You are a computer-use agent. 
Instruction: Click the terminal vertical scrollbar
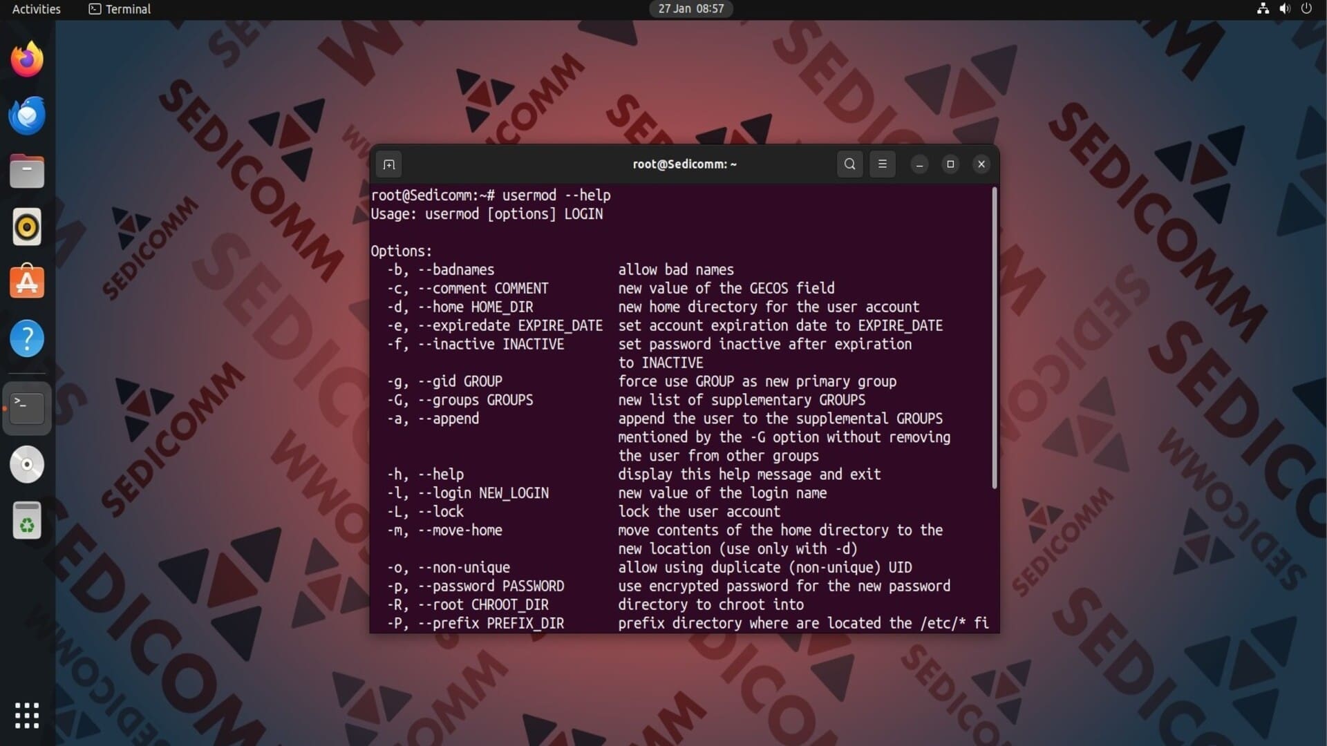995,338
